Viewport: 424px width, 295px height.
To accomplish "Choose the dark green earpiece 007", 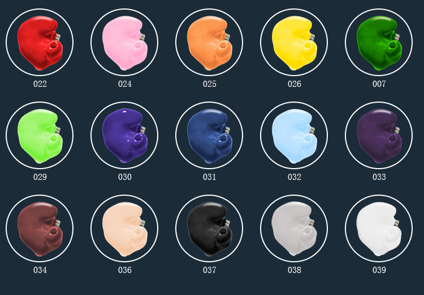I will click(x=379, y=42).
